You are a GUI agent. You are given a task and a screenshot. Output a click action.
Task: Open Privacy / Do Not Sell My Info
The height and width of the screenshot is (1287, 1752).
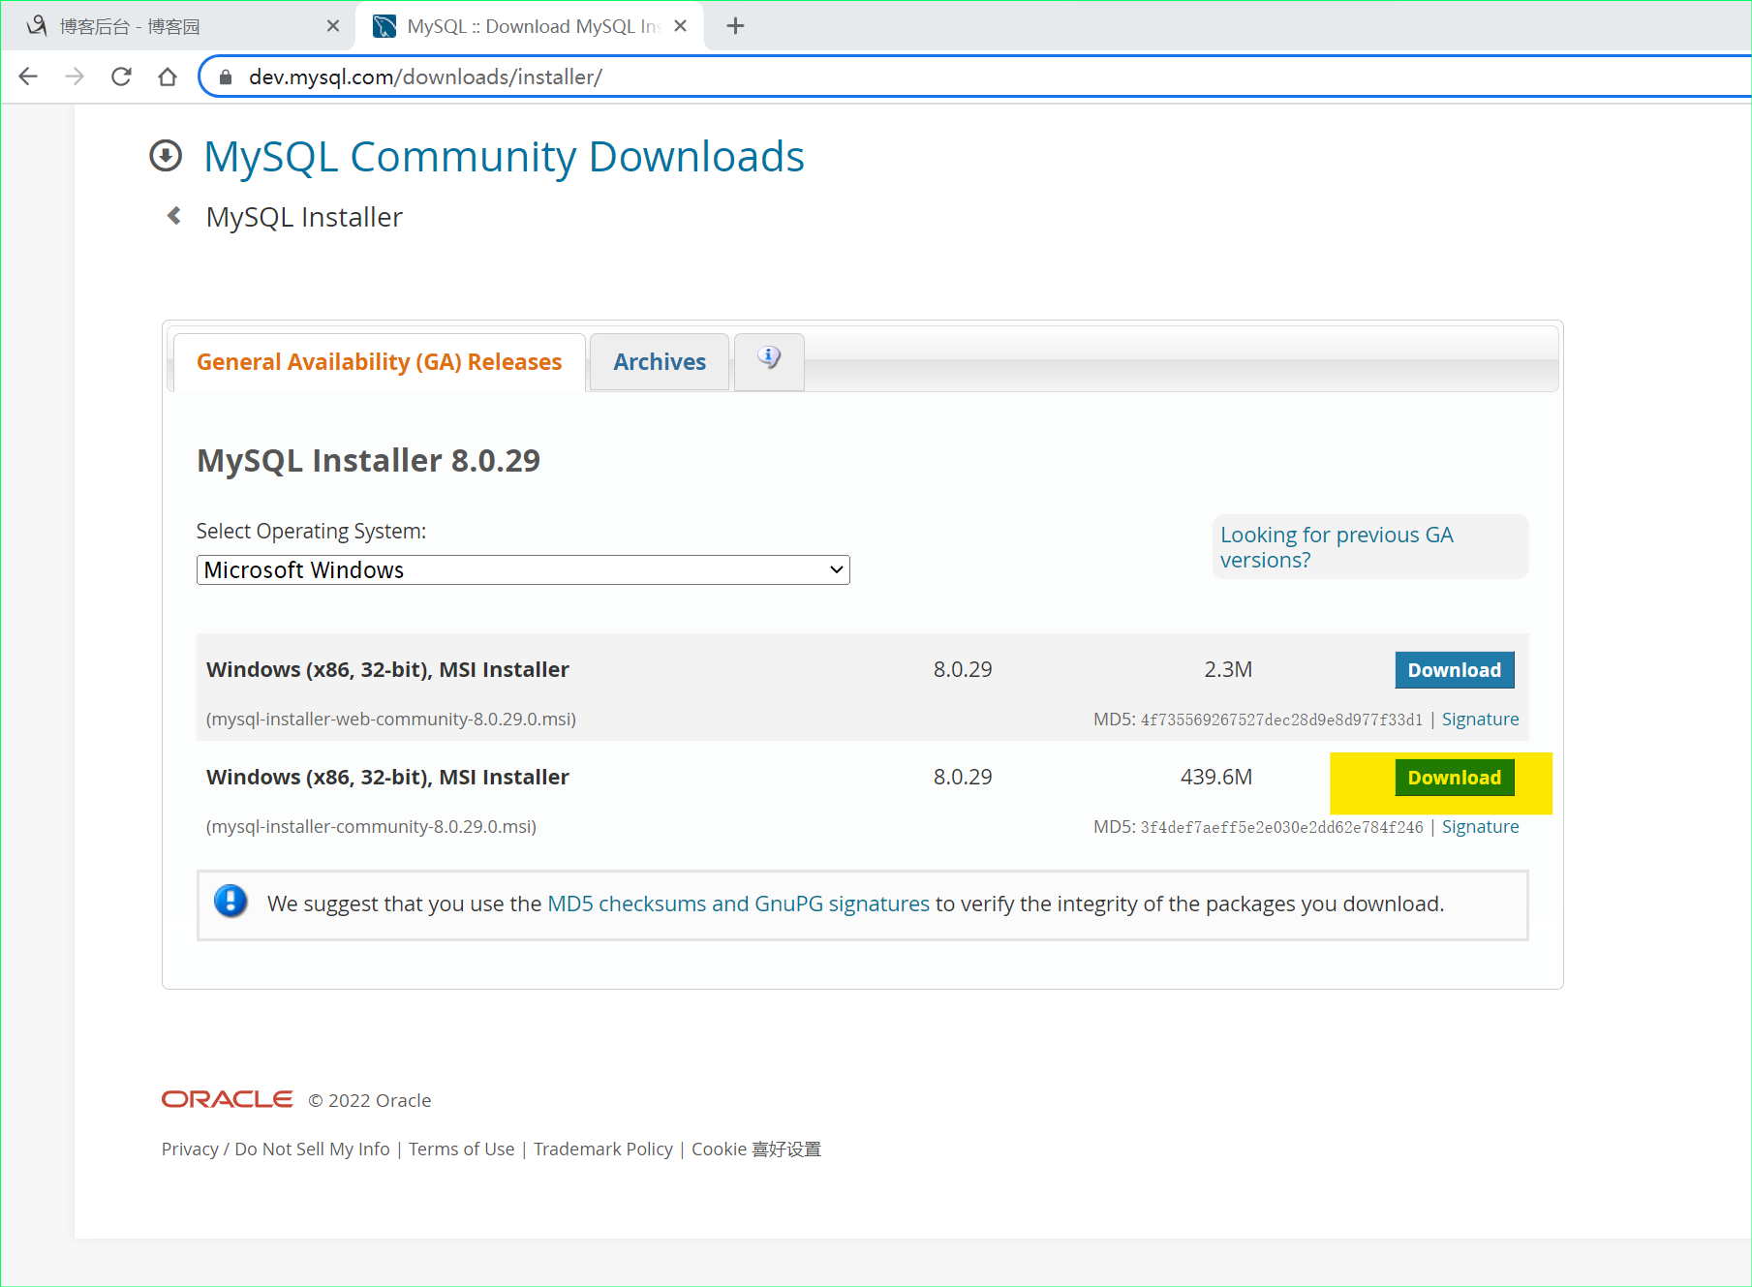pos(275,1149)
